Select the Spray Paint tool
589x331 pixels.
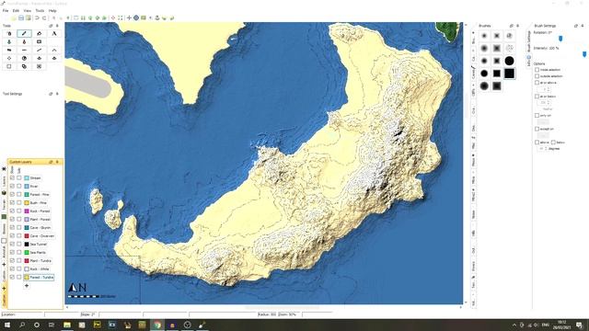[9, 33]
